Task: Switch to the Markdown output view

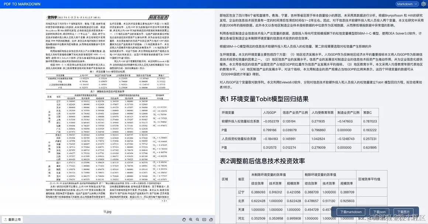Action: [406, 4]
